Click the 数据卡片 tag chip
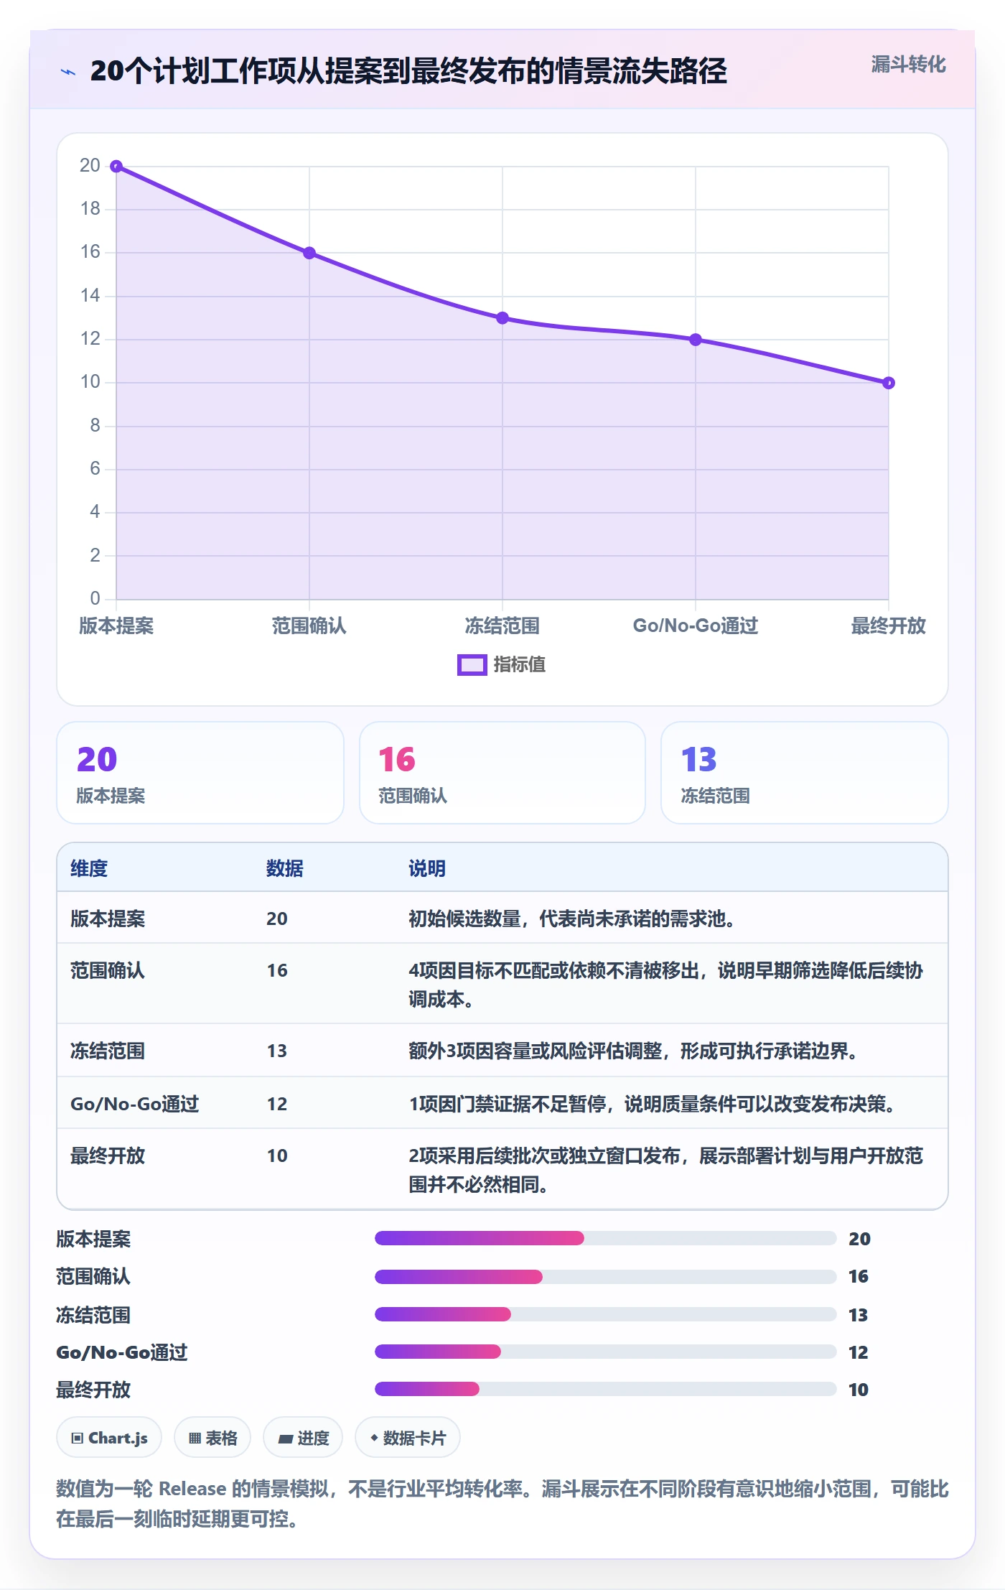 [408, 1438]
